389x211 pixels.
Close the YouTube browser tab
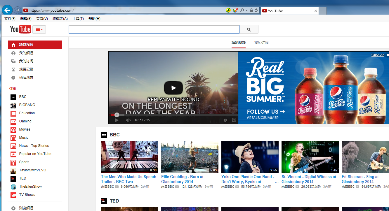(x=315, y=11)
